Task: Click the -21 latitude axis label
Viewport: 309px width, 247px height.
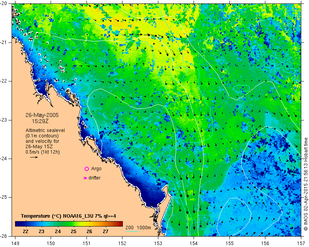Action: [x=4, y=42]
